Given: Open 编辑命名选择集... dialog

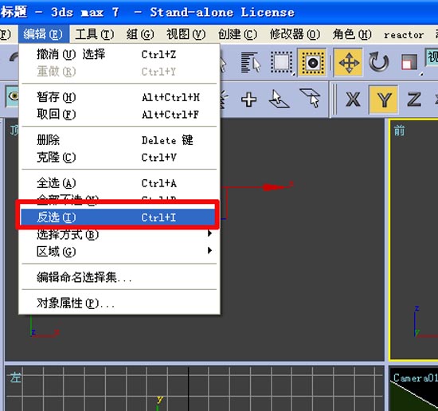Looking at the screenshot, I should point(119,277).
